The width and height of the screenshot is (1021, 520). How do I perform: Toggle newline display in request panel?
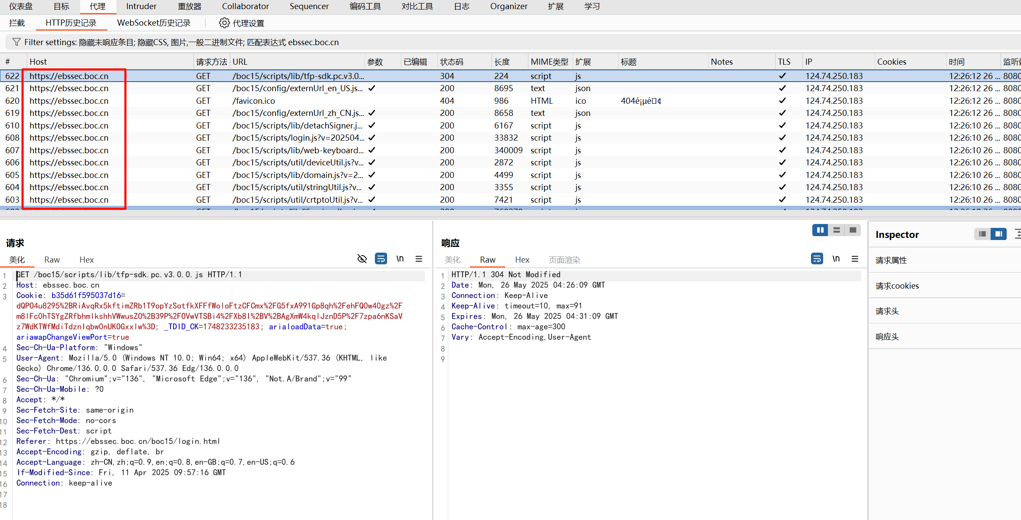point(400,259)
